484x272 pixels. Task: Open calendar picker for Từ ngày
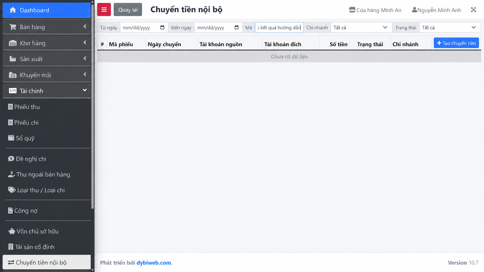point(162,27)
